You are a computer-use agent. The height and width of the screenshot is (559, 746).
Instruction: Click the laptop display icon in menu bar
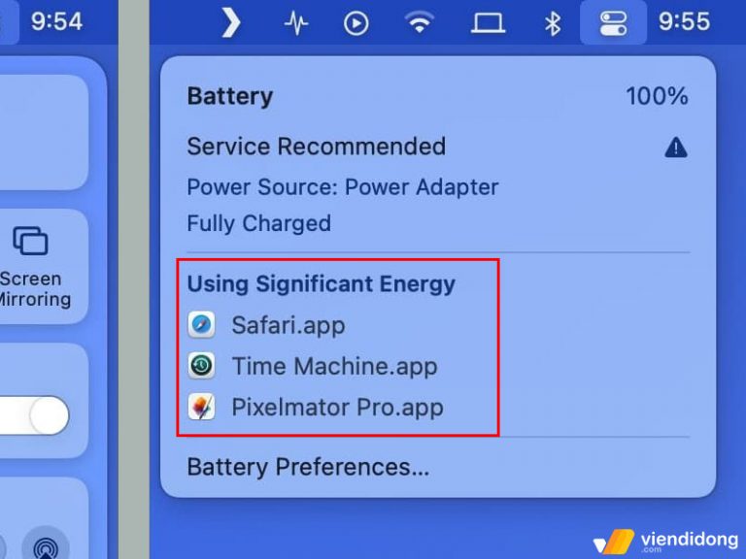pyautogui.click(x=488, y=23)
